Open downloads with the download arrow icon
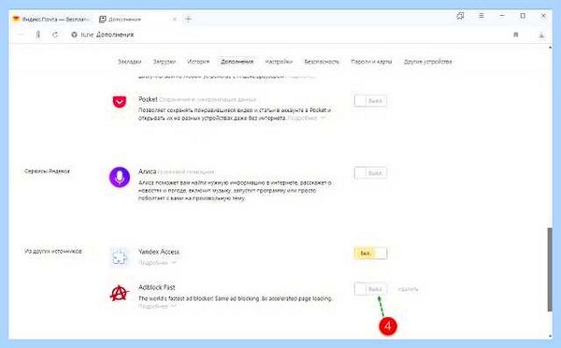561x348 pixels. pyautogui.click(x=541, y=35)
